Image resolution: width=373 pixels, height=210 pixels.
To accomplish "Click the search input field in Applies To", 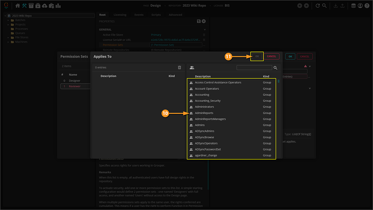I will [x=254, y=68].
